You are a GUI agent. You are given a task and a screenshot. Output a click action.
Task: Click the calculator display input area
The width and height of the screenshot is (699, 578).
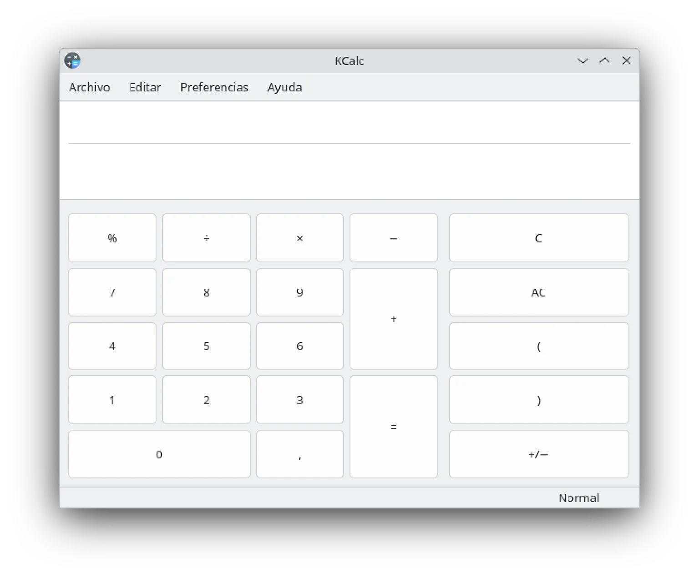point(349,171)
